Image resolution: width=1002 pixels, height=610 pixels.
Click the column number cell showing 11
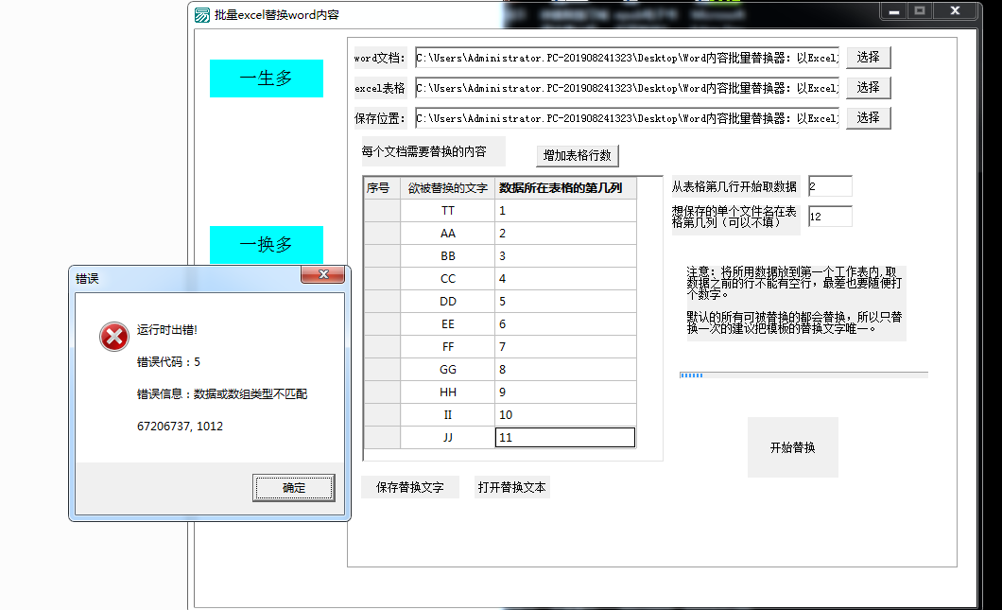(x=564, y=438)
